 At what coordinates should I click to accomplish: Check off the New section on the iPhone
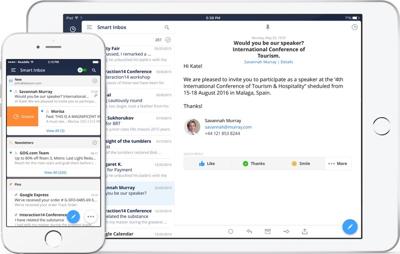(x=94, y=81)
